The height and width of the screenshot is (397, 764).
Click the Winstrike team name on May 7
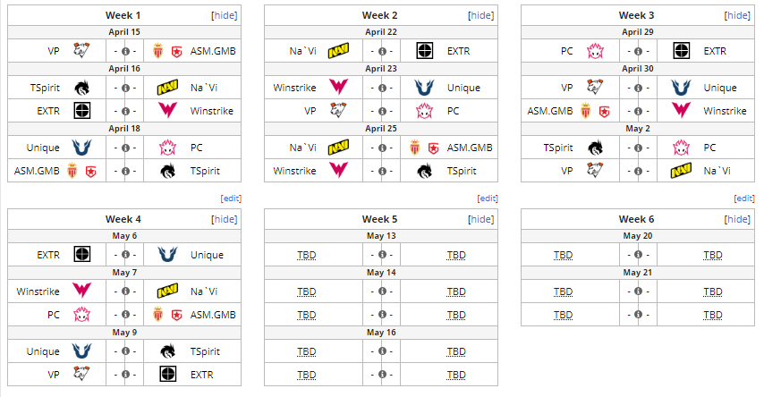(38, 291)
